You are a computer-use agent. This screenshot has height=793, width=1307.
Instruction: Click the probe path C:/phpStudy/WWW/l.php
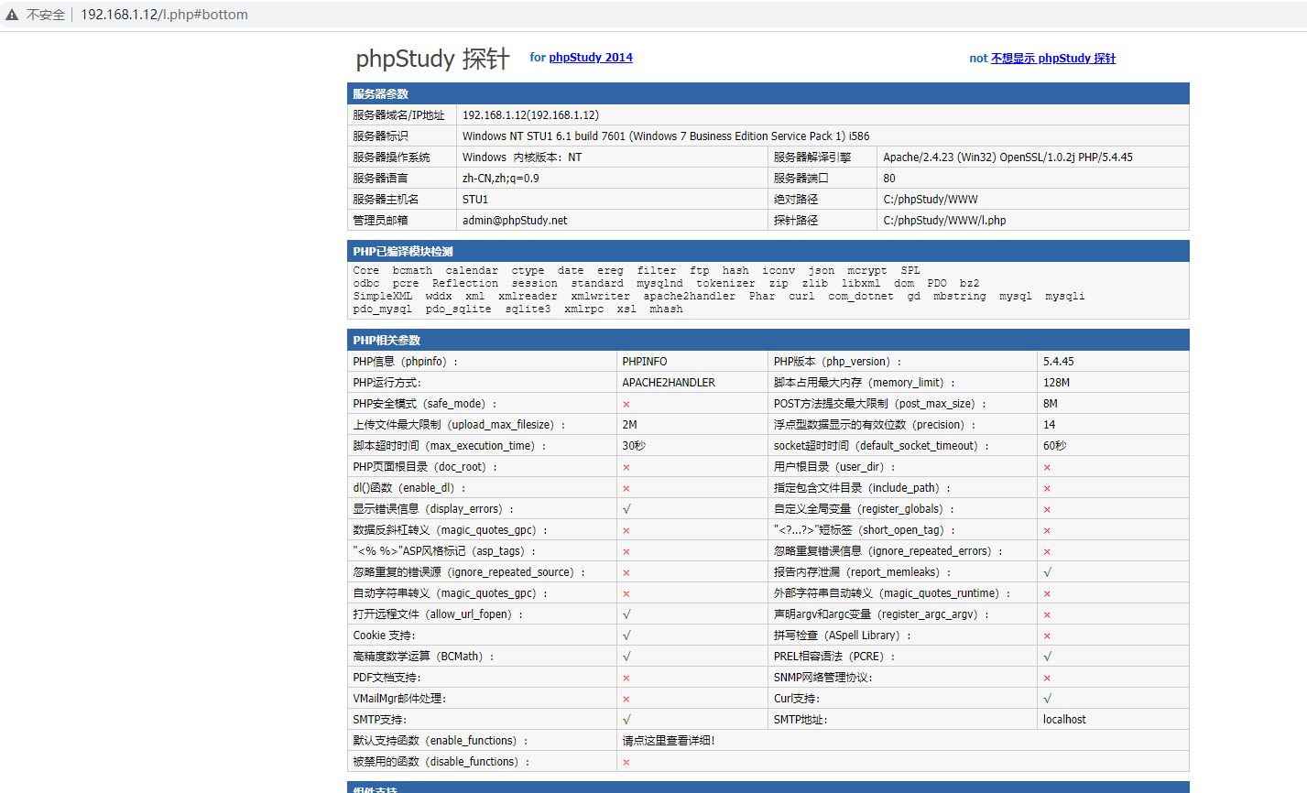tap(944, 221)
